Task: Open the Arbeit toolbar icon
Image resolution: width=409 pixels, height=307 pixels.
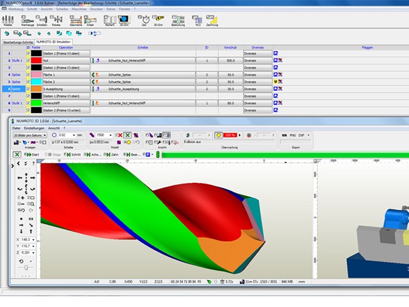Action: [x=90, y=20]
